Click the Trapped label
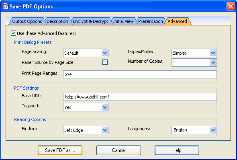This screenshot has width=237, height=160. tap(31, 106)
